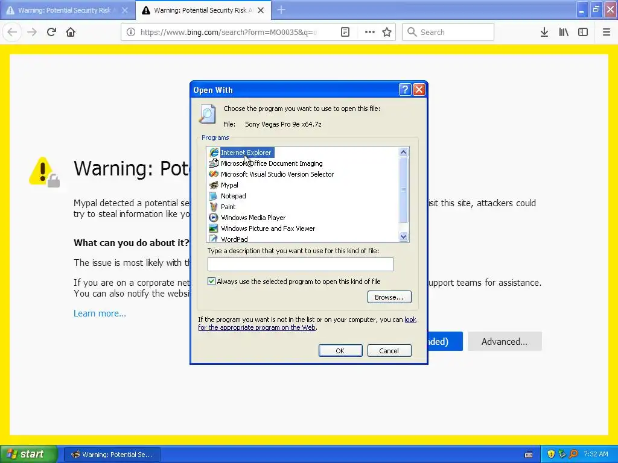618x463 pixels.
Task: Click the Programs list scrollbar thumb
Action: click(403, 190)
